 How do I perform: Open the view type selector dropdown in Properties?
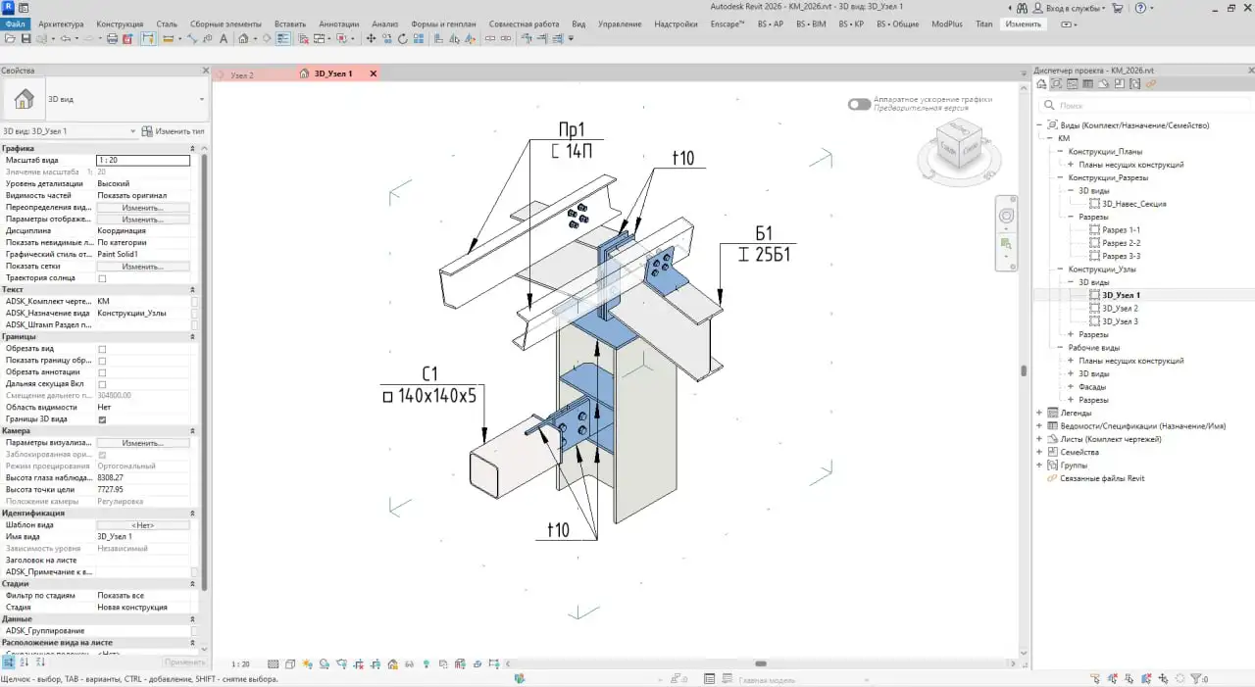click(201, 98)
